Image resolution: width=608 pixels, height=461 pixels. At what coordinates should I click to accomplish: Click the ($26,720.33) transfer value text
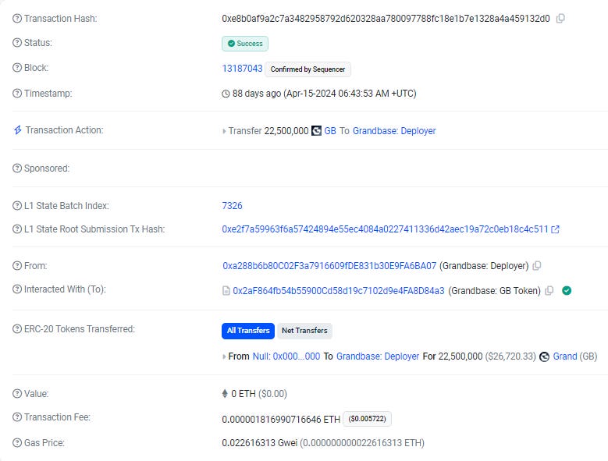[x=510, y=356]
